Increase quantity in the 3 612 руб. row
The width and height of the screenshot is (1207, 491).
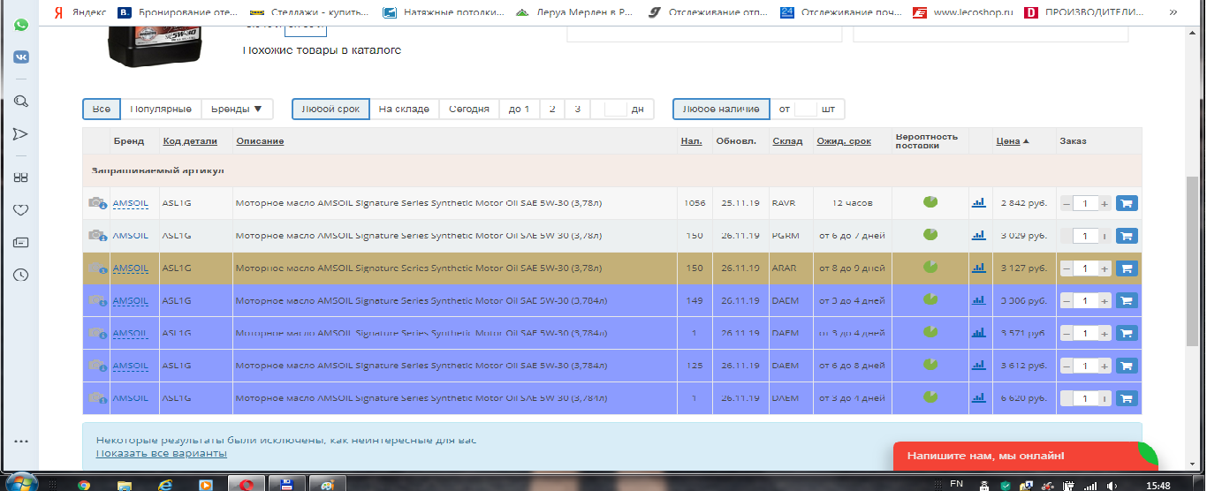point(1105,366)
